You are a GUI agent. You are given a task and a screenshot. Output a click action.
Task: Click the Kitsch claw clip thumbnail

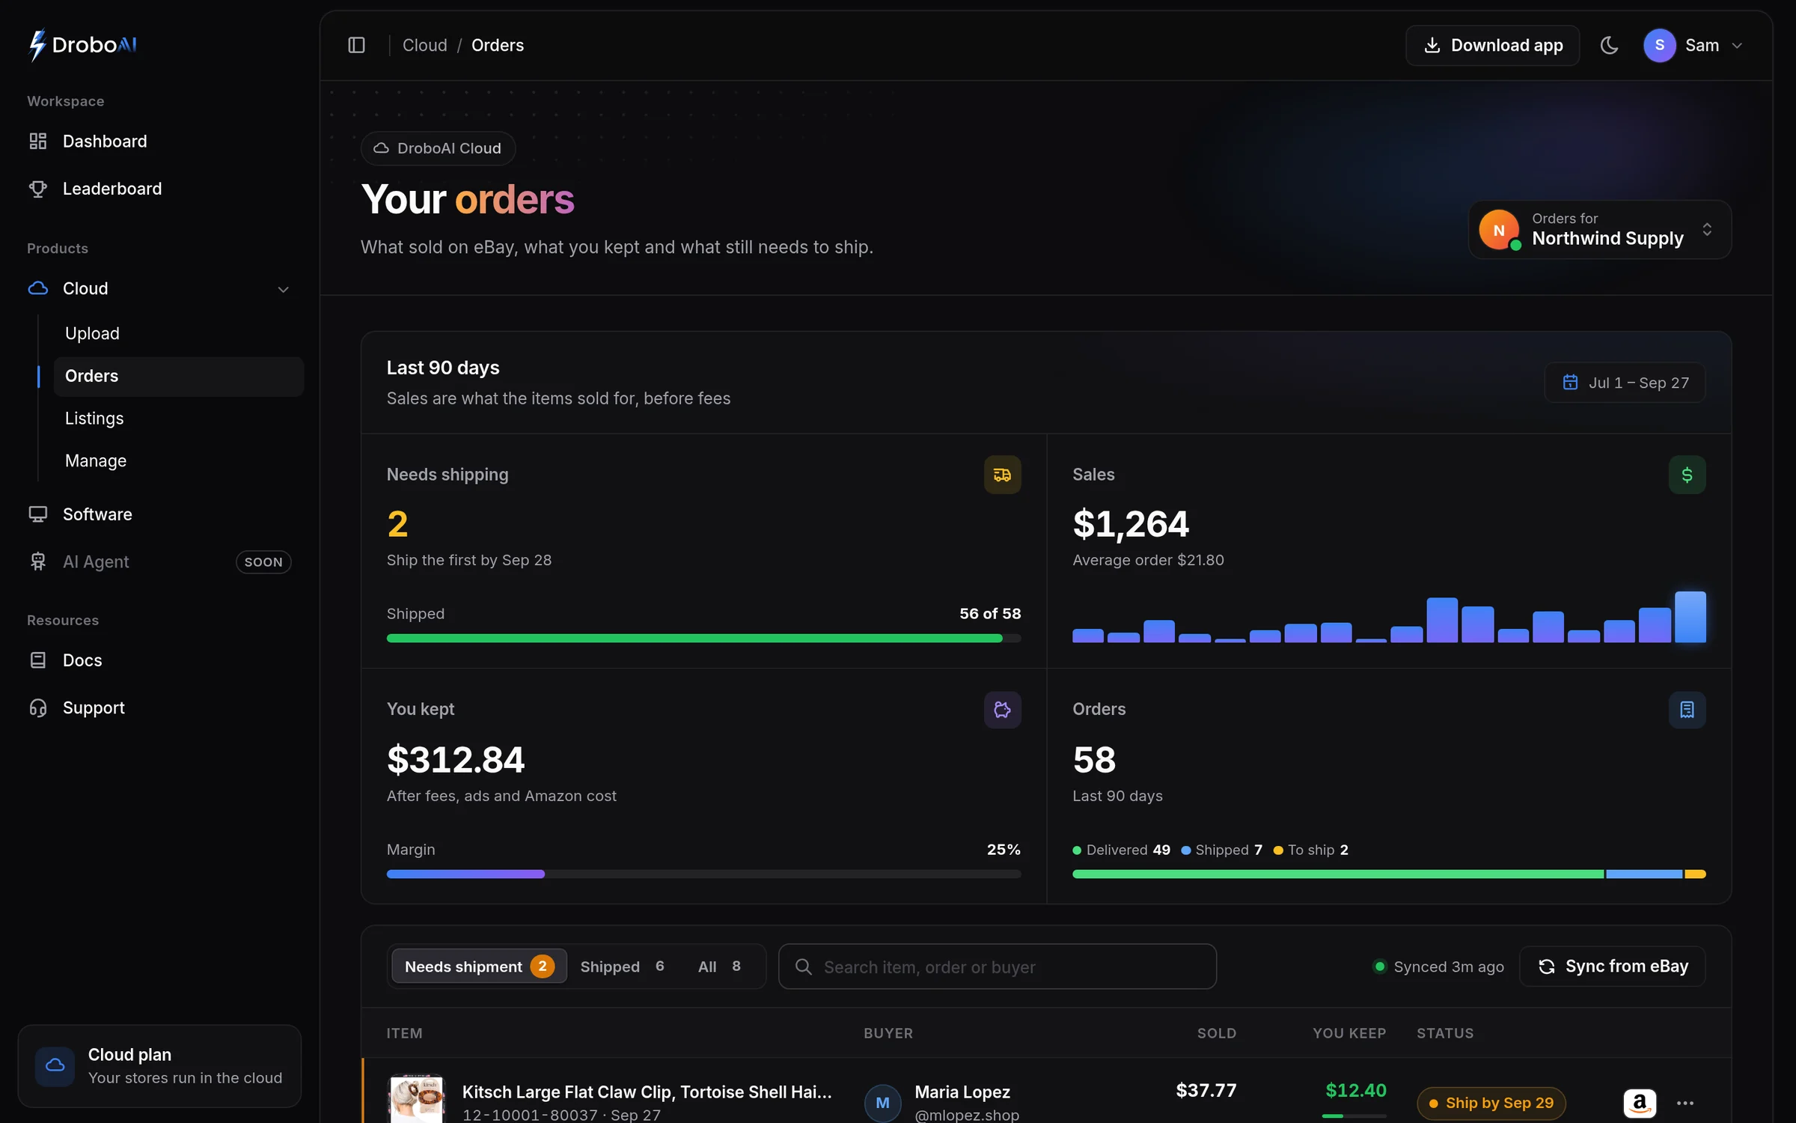(x=416, y=1099)
